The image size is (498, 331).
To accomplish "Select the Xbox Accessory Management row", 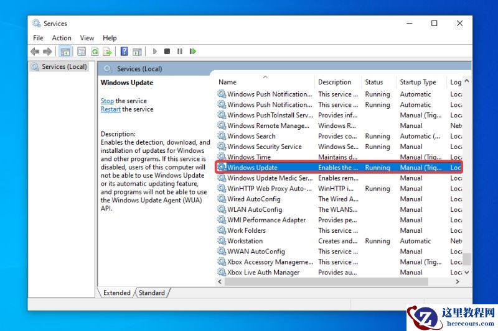I will coord(339,261).
